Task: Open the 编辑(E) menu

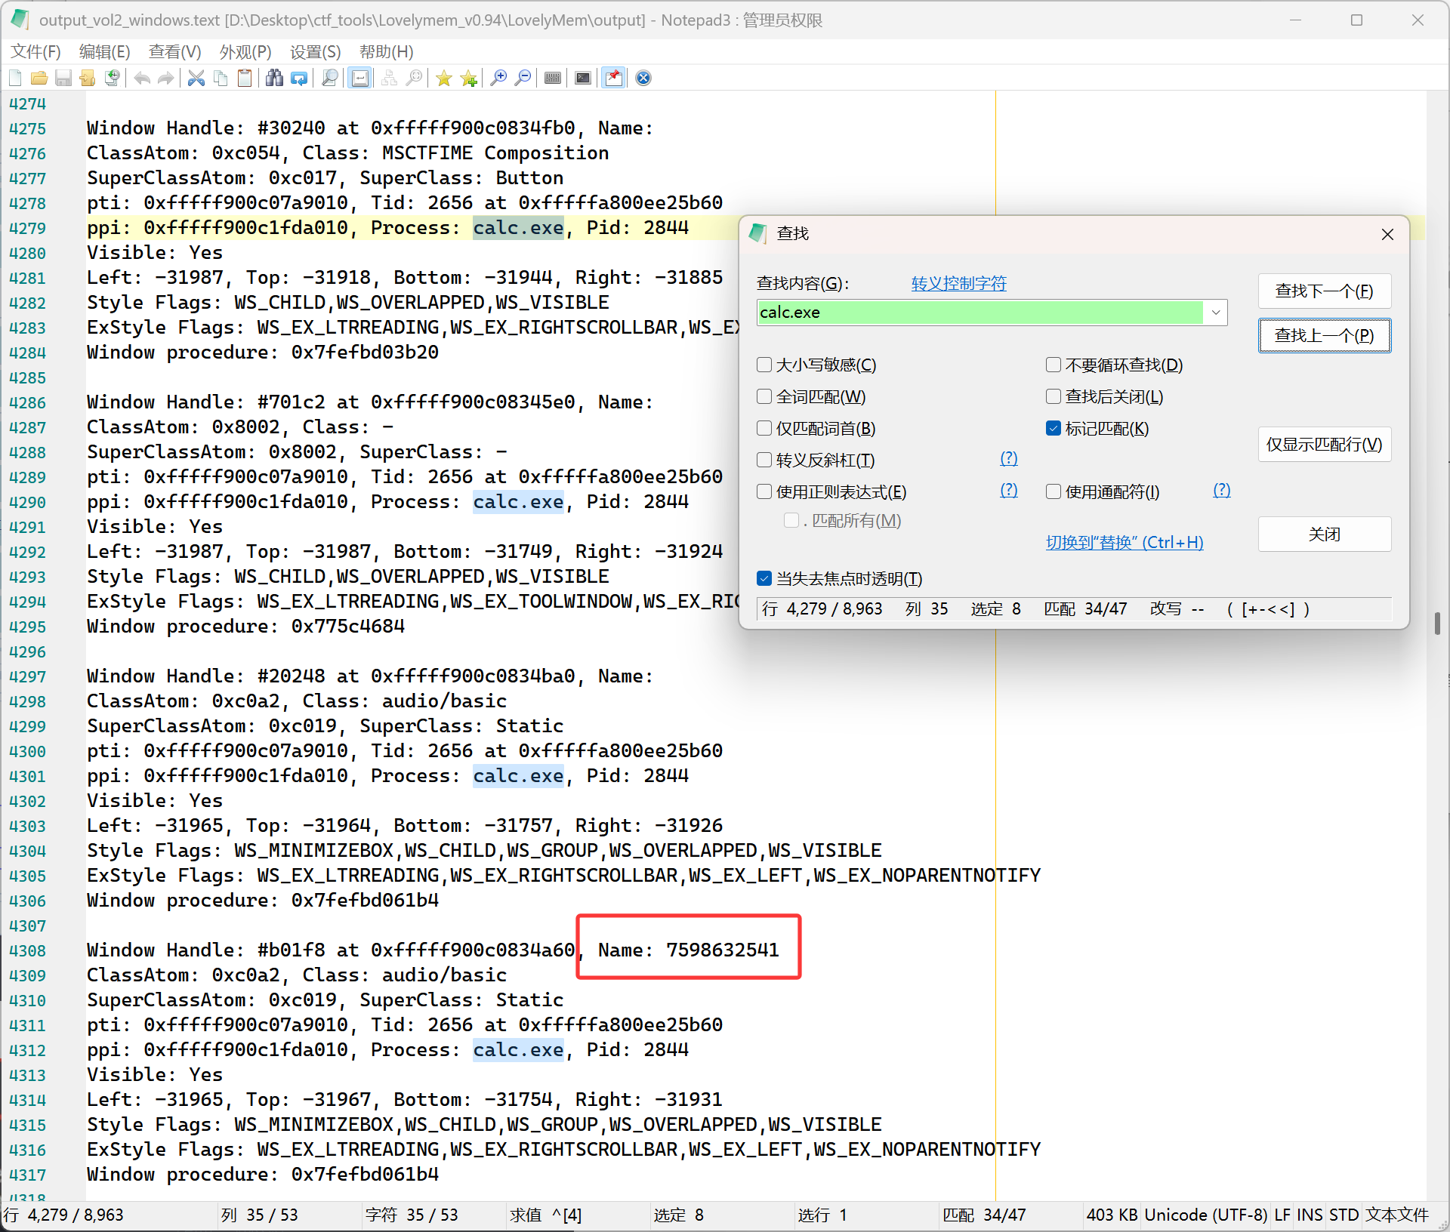Action: [x=104, y=51]
